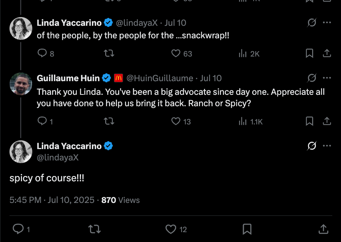
Task: Open more options on Guillaume's tweet
Action: point(327,78)
